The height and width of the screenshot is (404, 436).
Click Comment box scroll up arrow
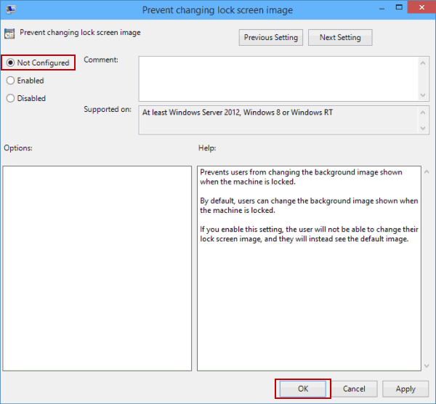(423, 63)
